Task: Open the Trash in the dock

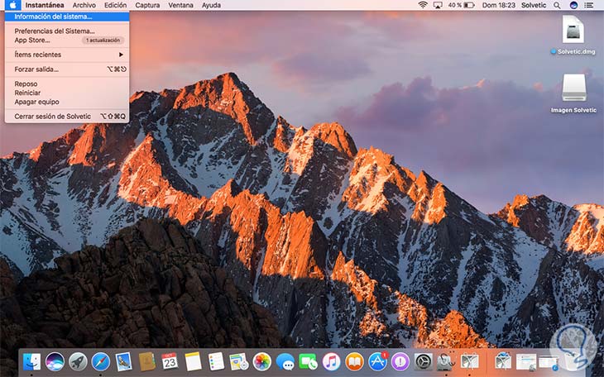Action: pyautogui.click(x=573, y=361)
